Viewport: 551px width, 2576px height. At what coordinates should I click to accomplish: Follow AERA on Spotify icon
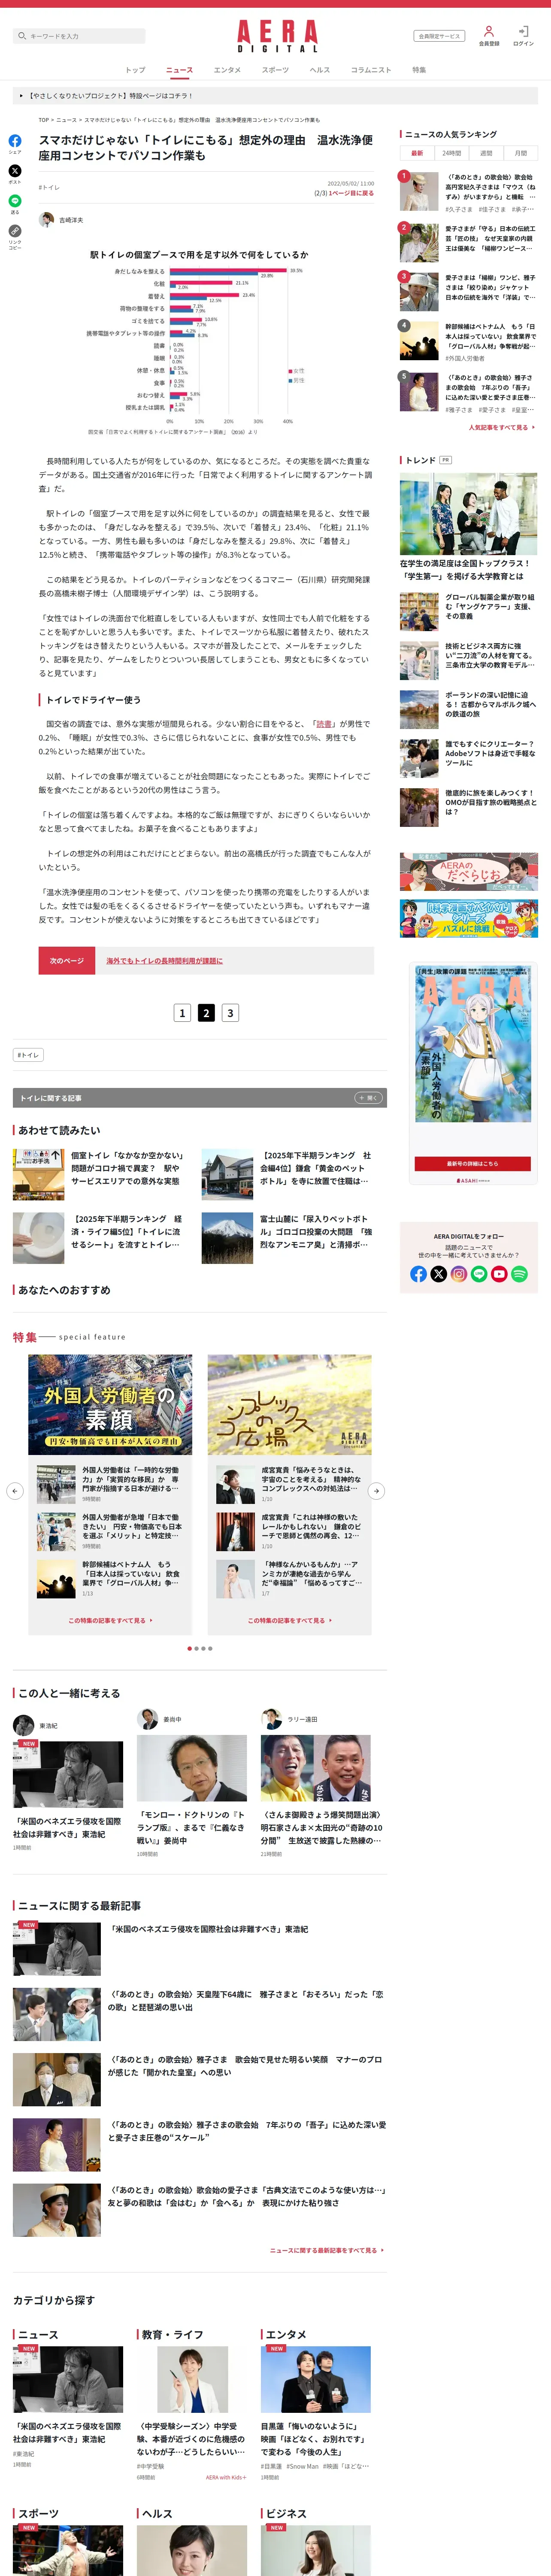point(518,1274)
